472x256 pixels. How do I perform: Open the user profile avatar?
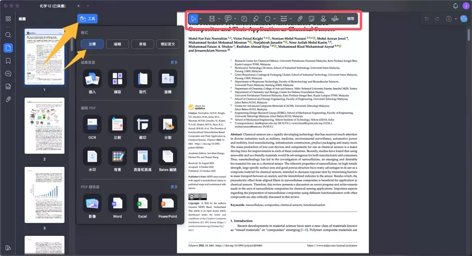click(x=466, y=6)
